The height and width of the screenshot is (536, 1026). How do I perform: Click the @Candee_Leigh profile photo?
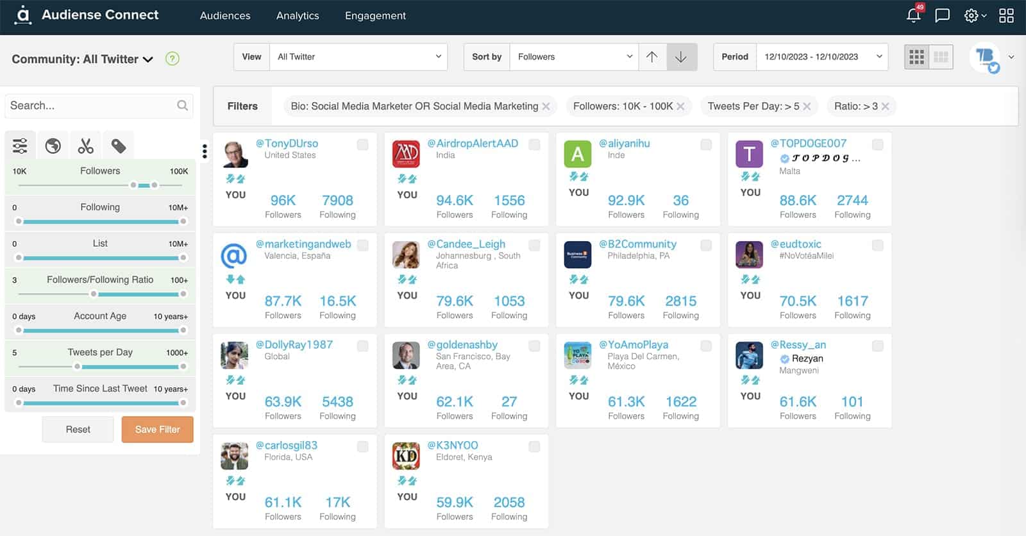[406, 255]
